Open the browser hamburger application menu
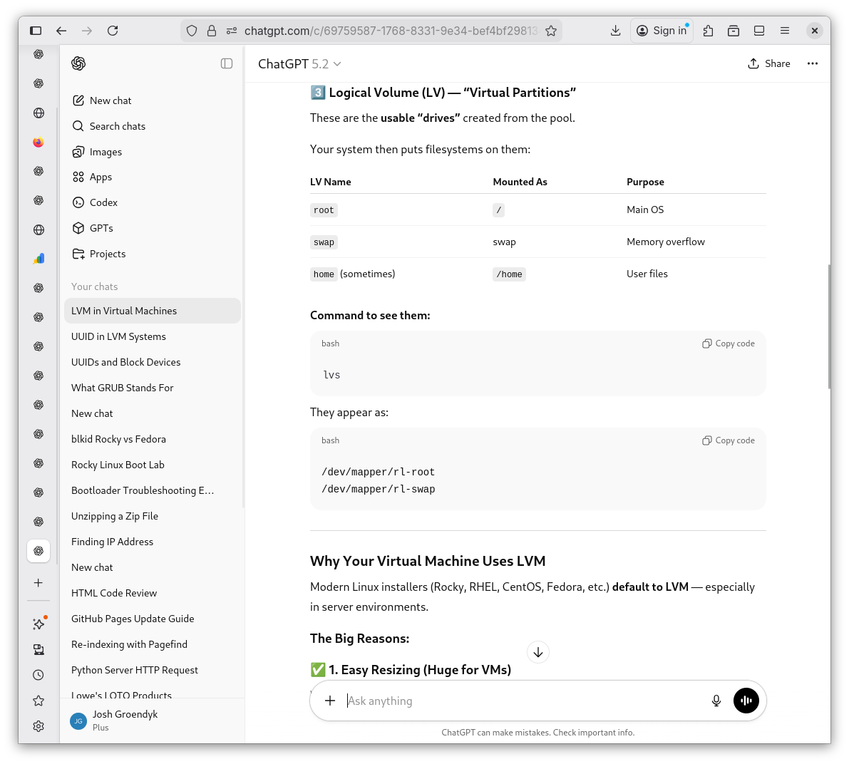This screenshot has width=849, height=764. [785, 31]
